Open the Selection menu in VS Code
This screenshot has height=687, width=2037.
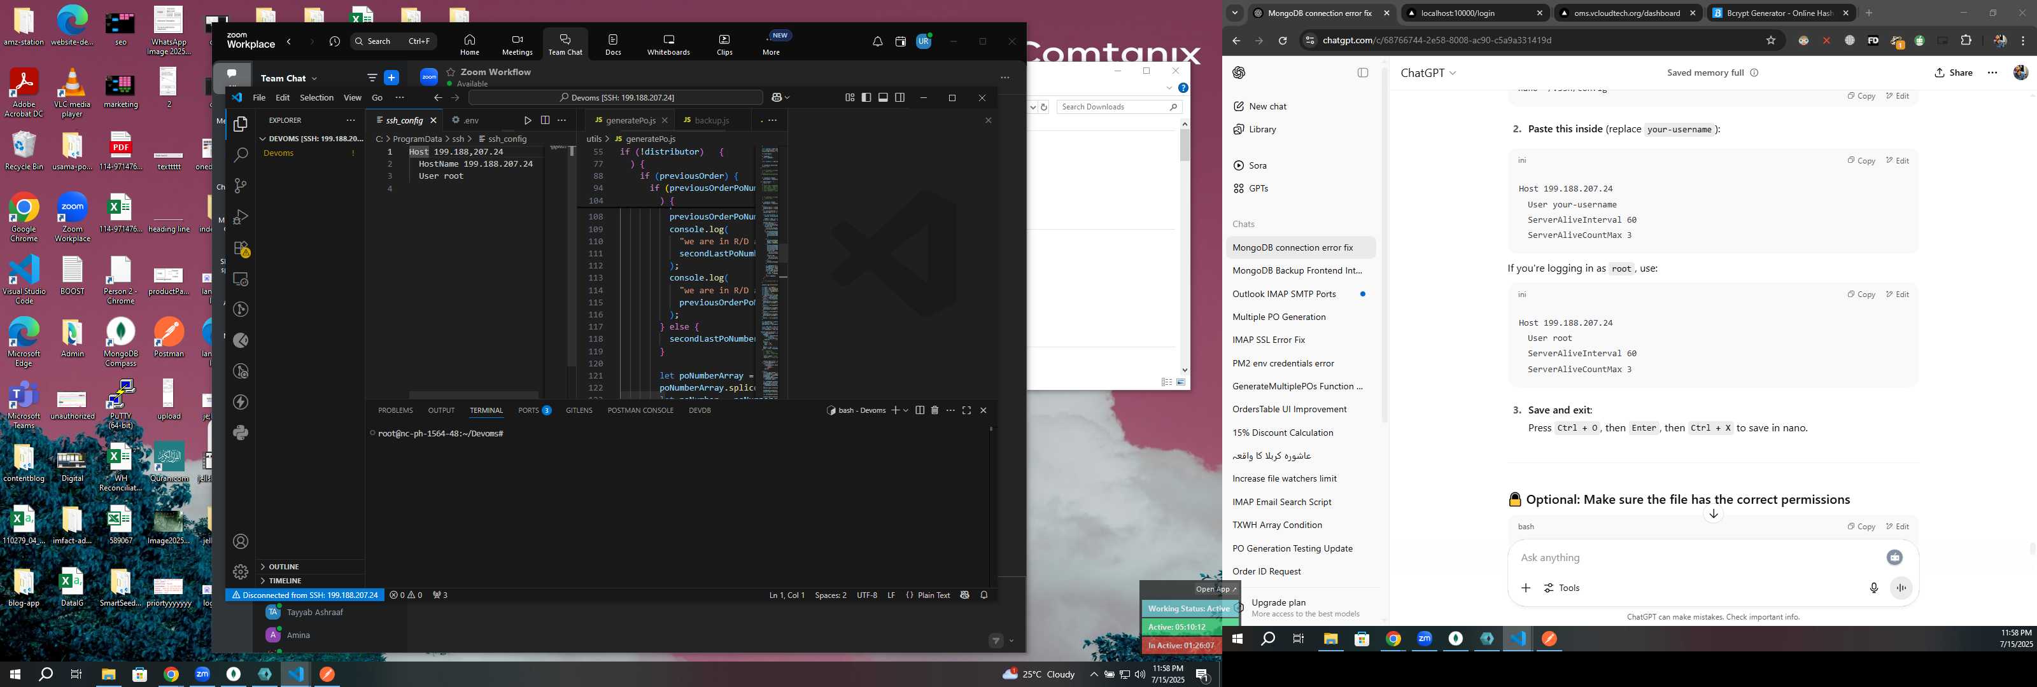coord(316,97)
